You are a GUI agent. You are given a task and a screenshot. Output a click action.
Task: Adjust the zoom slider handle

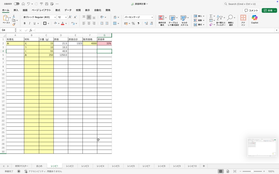[252, 171]
